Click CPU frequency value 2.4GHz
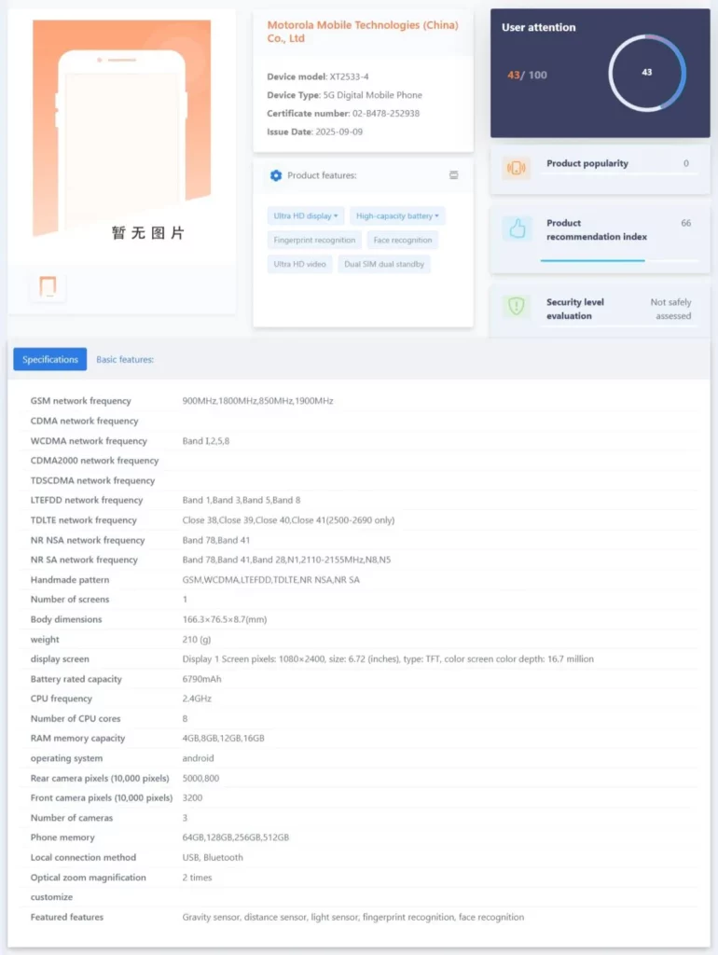Screen dimensions: 718x955 coord(197,699)
